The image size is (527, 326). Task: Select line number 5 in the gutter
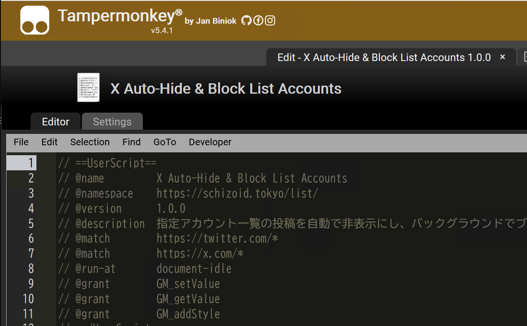(x=31, y=223)
